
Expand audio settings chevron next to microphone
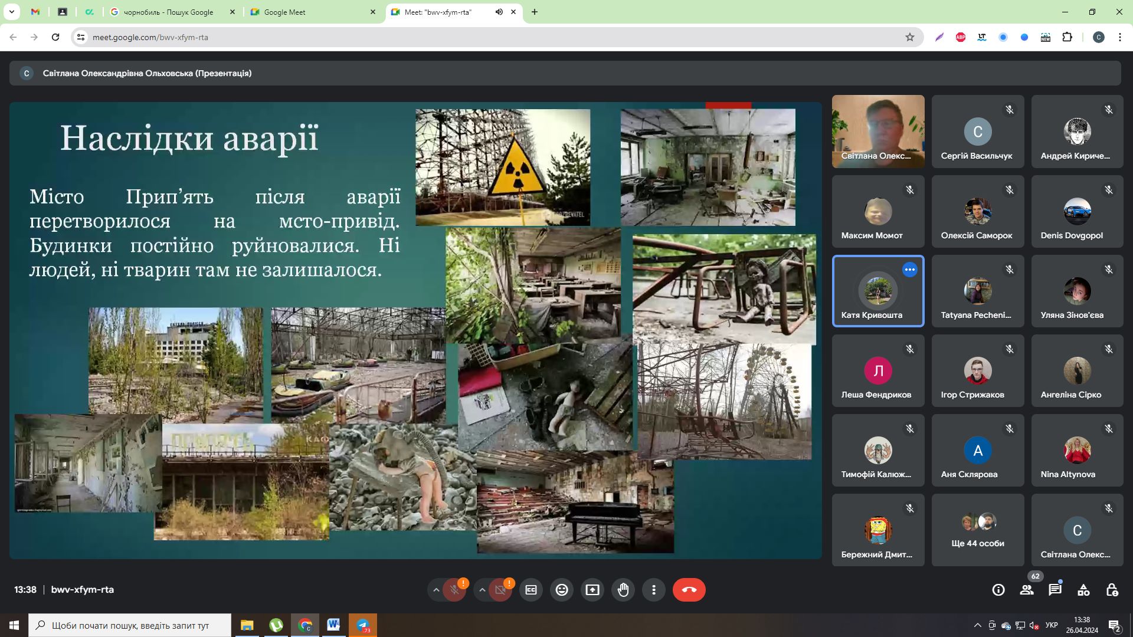point(436,590)
